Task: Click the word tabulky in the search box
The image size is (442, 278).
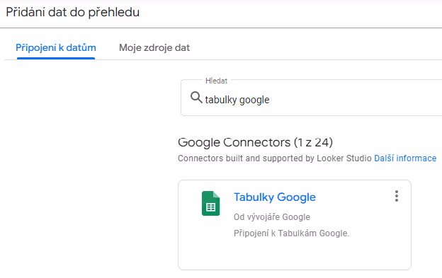Action: [x=221, y=100]
